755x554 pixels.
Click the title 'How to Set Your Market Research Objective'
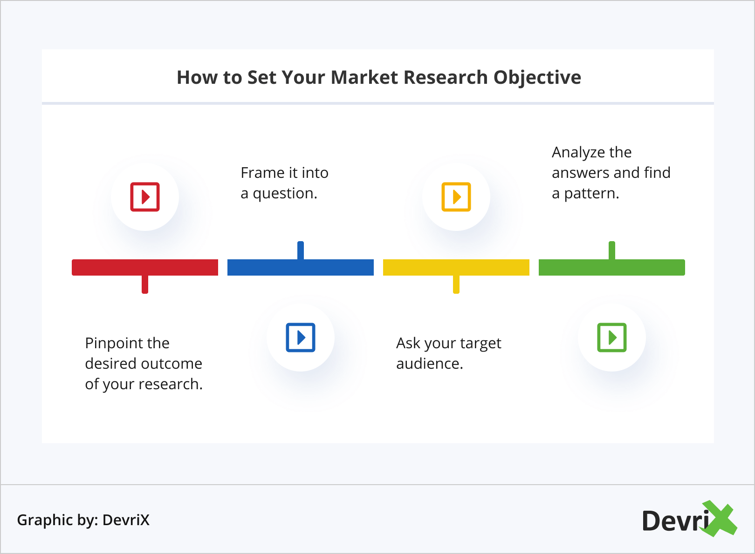point(378,77)
